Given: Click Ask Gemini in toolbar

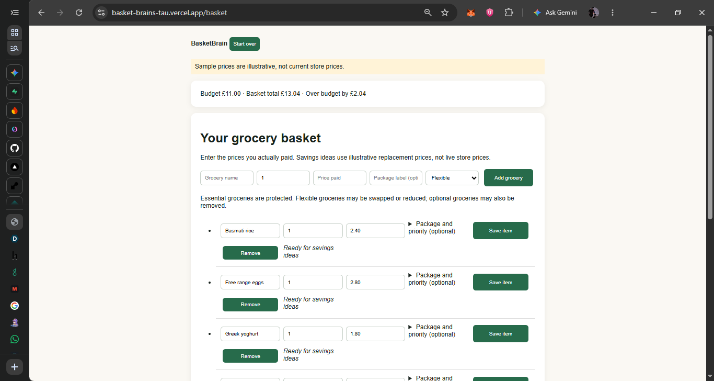Looking at the screenshot, I should click(555, 13).
